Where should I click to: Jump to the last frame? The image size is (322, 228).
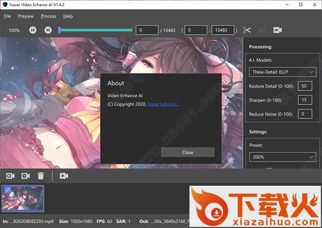pyautogui.click(x=48, y=30)
